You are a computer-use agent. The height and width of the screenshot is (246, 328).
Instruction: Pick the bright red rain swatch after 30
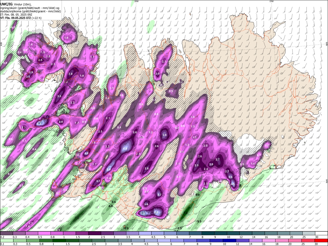[x=321, y=240]
